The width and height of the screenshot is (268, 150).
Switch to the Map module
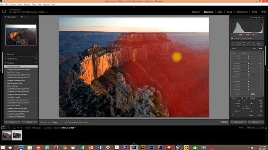[220, 12]
